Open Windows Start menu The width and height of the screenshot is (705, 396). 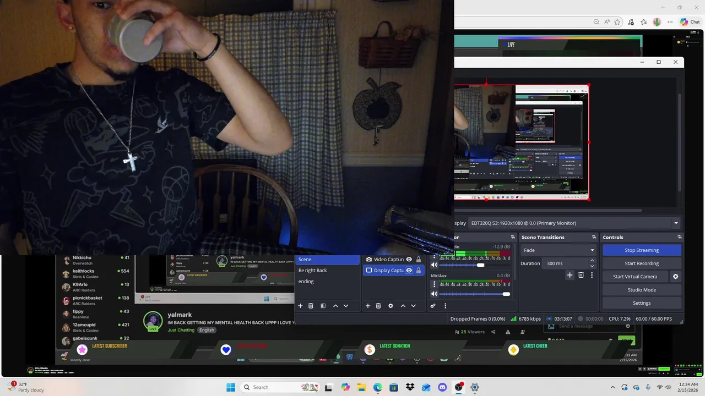pos(231,387)
